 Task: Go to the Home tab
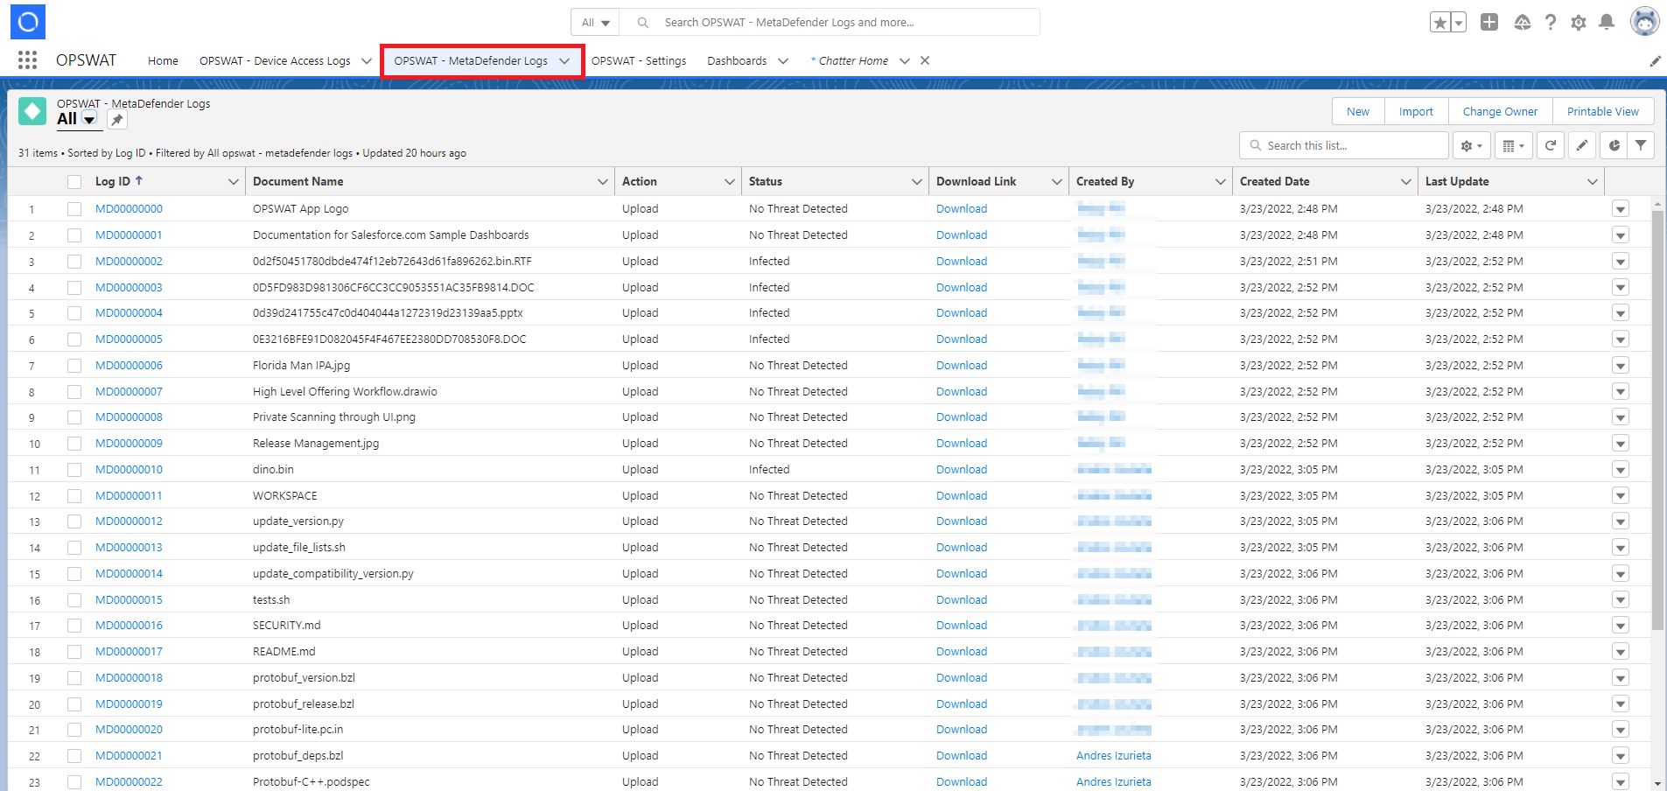tap(163, 61)
